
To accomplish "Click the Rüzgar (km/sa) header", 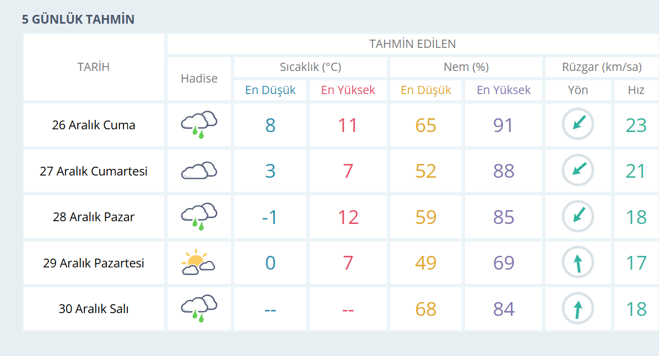I will [x=602, y=67].
